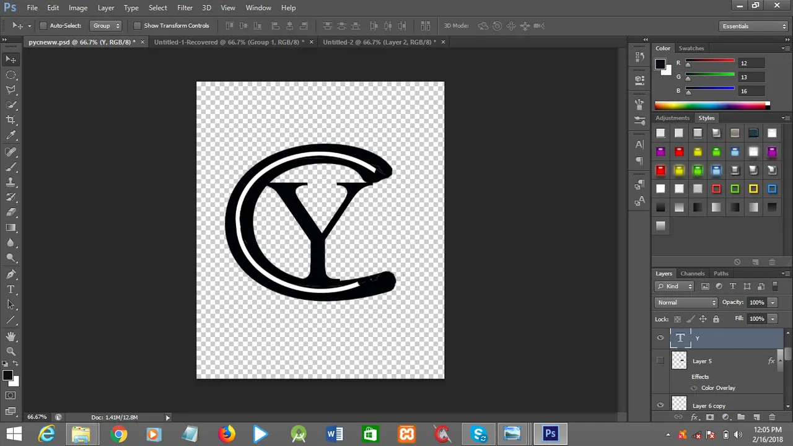
Task: Switch to the Swatches tab
Action: pyautogui.click(x=691, y=48)
